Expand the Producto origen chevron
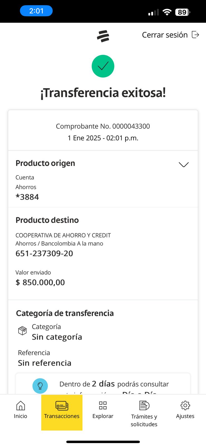The height and width of the screenshot is (447, 206). [x=184, y=165]
